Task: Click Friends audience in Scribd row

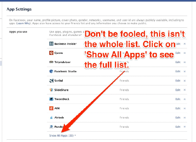Action: pyautogui.click(x=124, y=81)
